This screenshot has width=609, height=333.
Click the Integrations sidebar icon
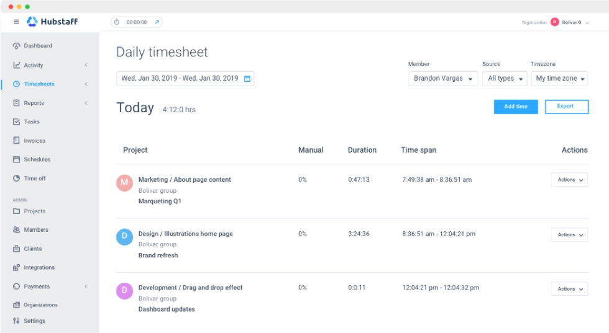point(16,267)
